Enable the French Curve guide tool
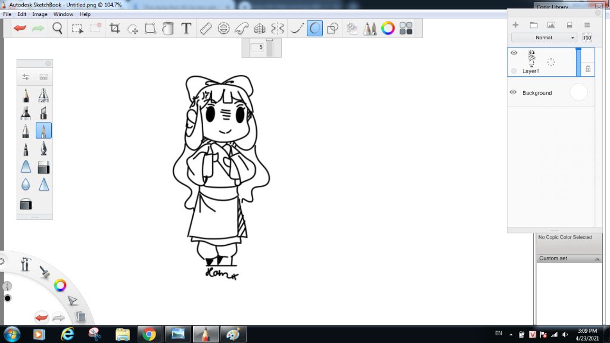The width and height of the screenshot is (610, 343). coord(242,29)
